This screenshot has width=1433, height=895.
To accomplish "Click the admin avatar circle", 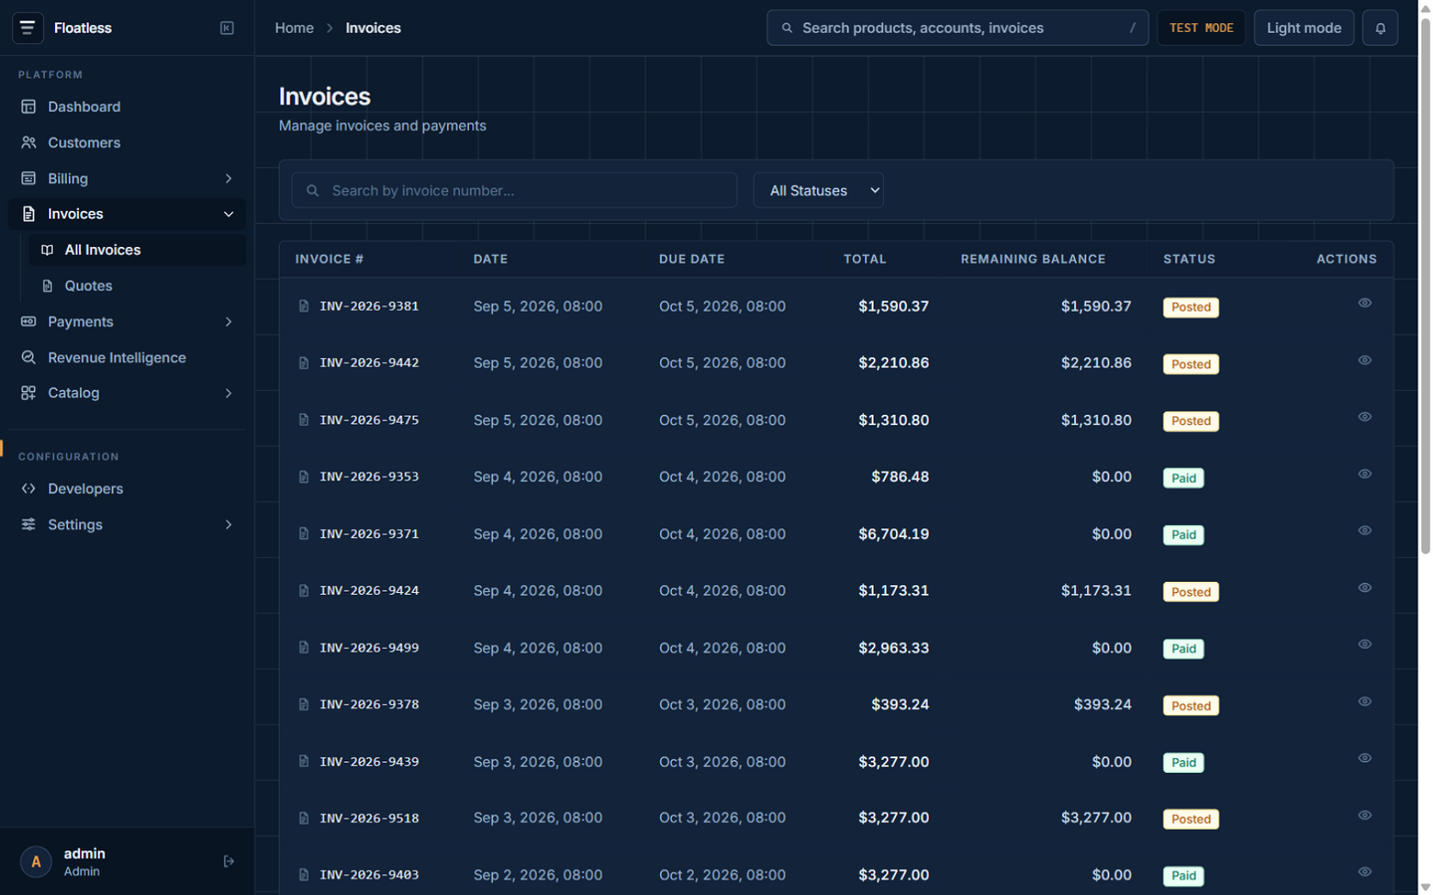I will (35, 861).
